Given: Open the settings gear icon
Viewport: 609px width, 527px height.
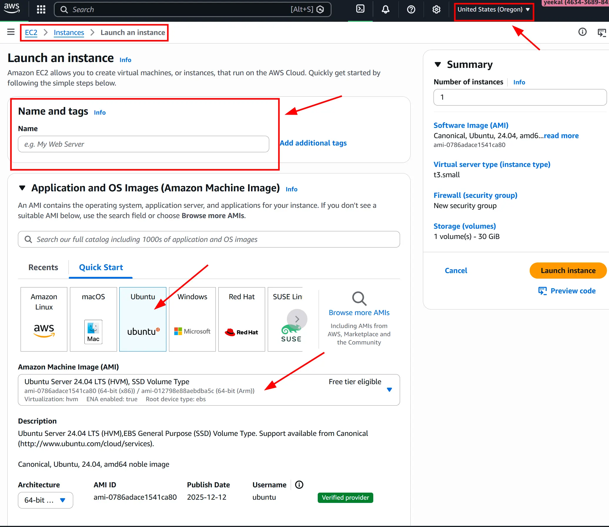Looking at the screenshot, I should click(x=436, y=9).
